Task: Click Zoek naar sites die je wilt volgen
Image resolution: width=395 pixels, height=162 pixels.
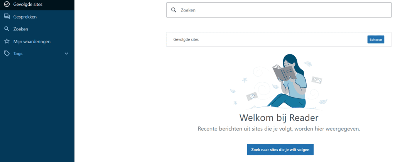Action: point(280,149)
